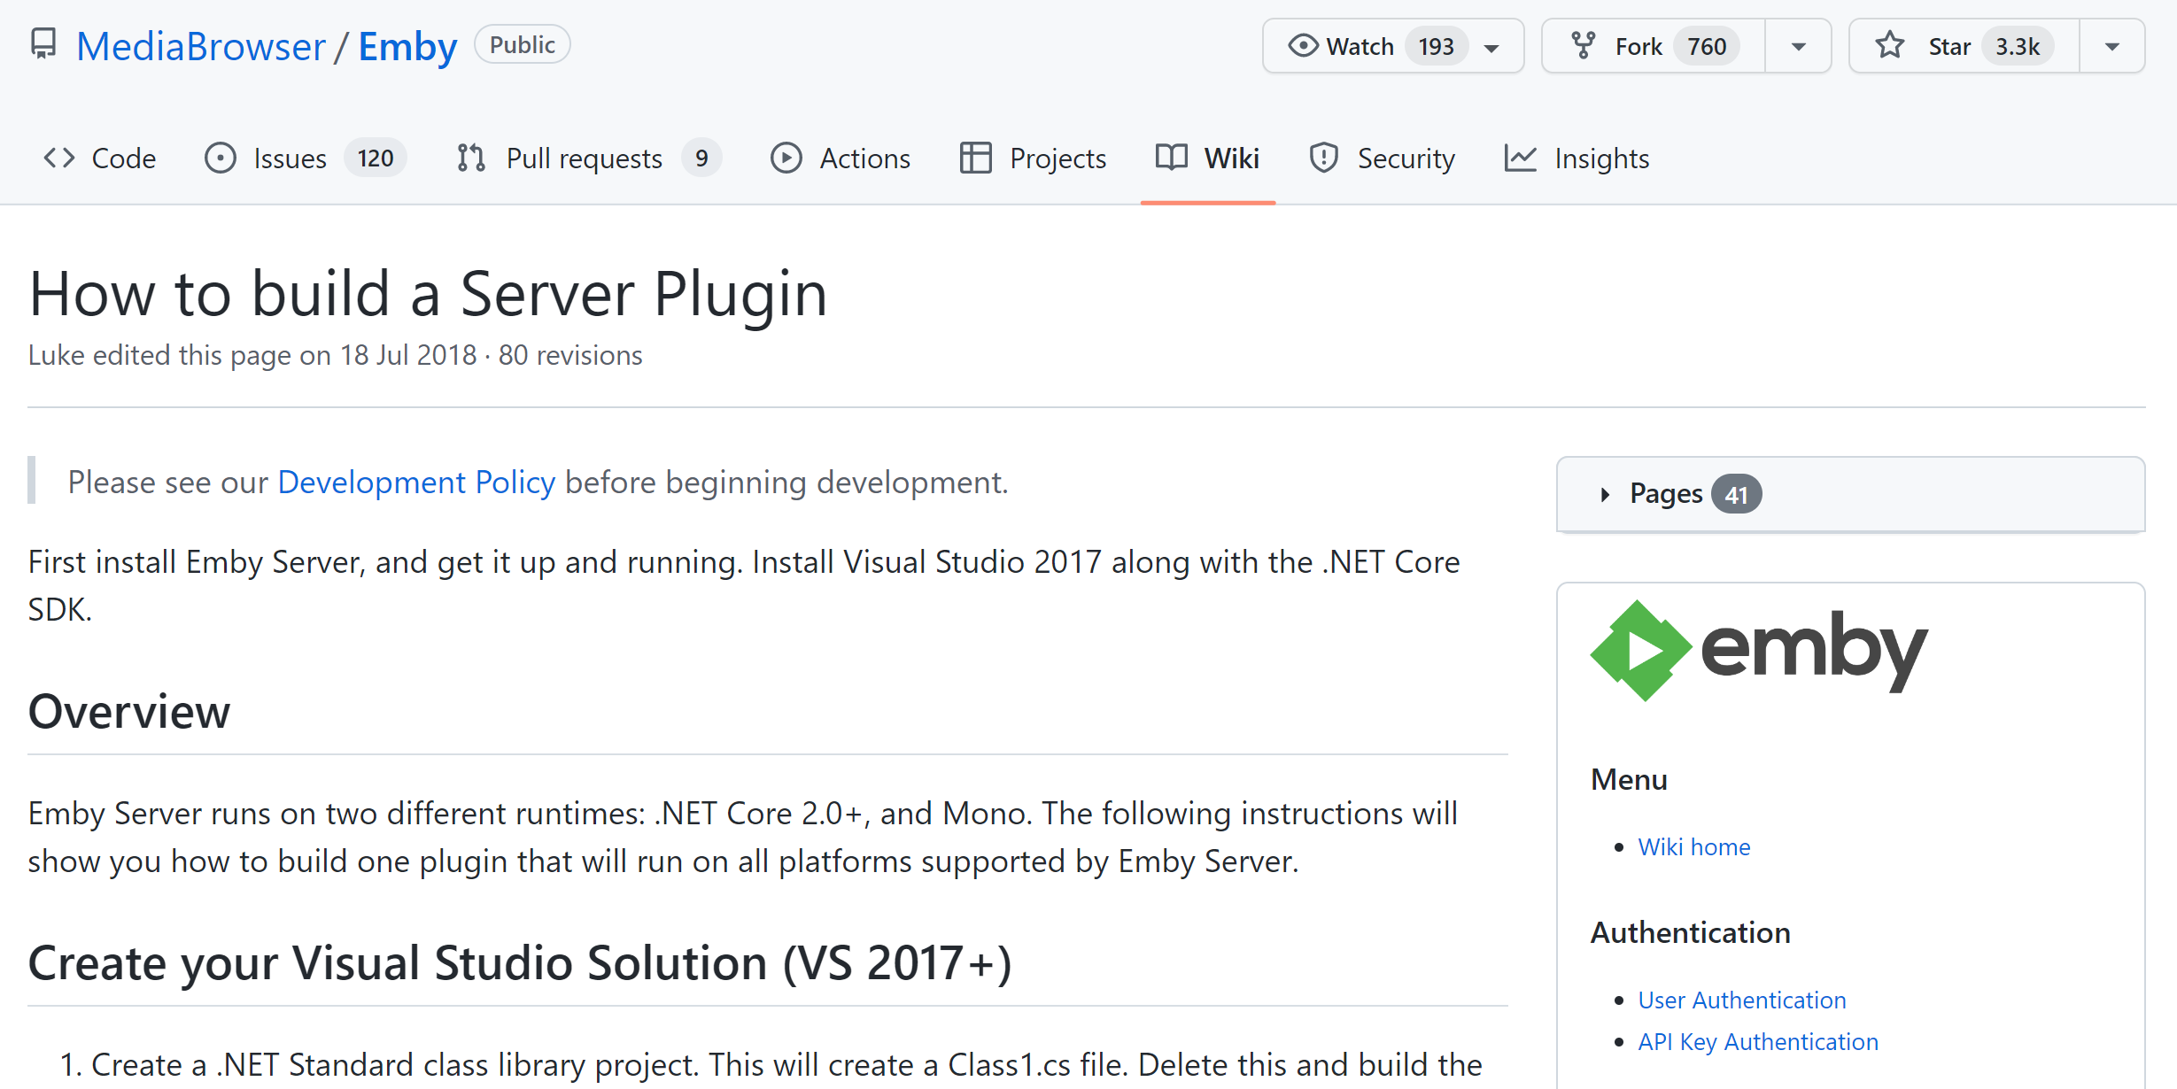Screen dimensions: 2177x1089
Task: Click the Projects table icon
Action: pos(975,158)
